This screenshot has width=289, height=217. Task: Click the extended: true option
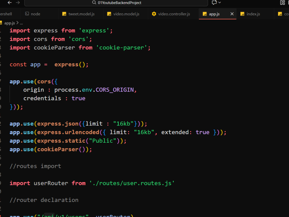click(186, 132)
